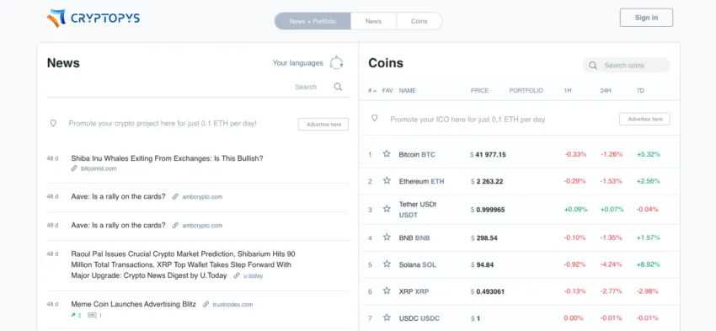Sort coins by the # rank column
Image resolution: width=716 pixels, height=331 pixels.
(x=372, y=90)
